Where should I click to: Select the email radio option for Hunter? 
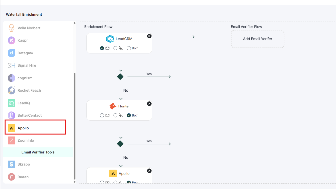click(102, 115)
